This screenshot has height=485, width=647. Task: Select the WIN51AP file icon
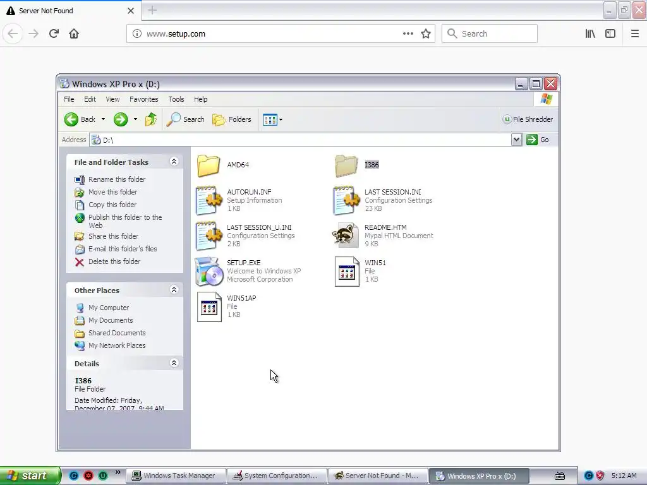click(x=209, y=307)
